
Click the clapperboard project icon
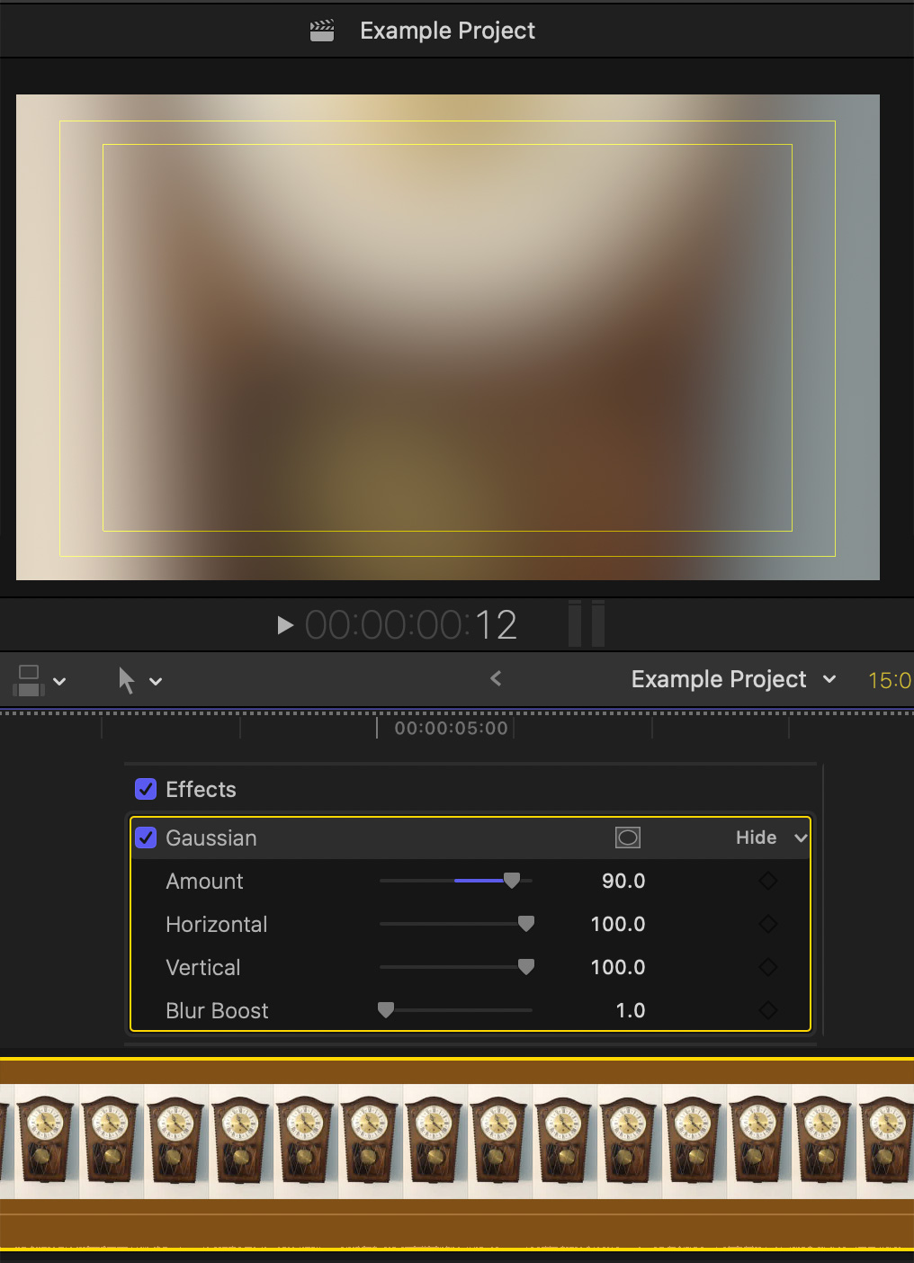click(x=321, y=31)
